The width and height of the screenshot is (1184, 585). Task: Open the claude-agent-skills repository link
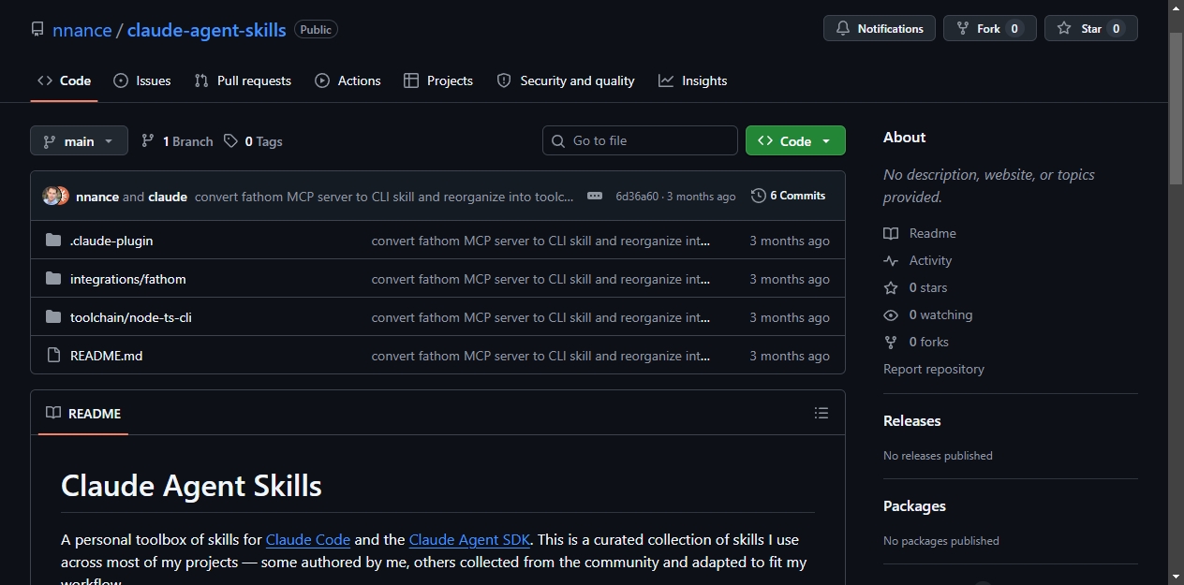[x=206, y=30]
